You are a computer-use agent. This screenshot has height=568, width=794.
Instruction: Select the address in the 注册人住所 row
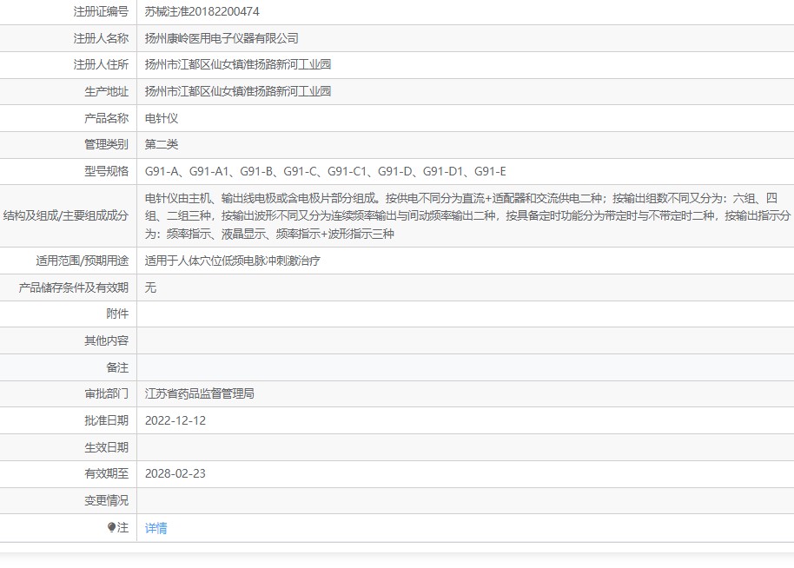coord(238,64)
